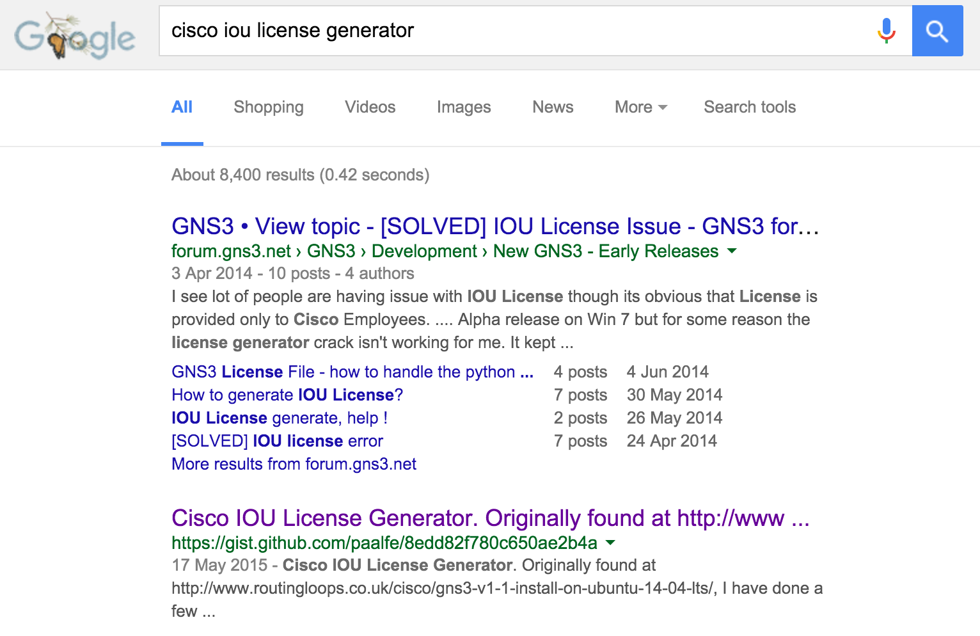Screen dimensions: 980x636
Task: Select the All results tab
Action: click(182, 107)
